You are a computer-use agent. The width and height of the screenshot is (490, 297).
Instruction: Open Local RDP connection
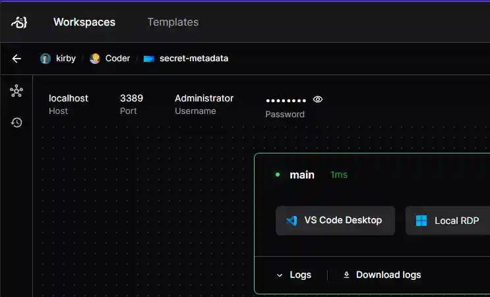(x=448, y=221)
